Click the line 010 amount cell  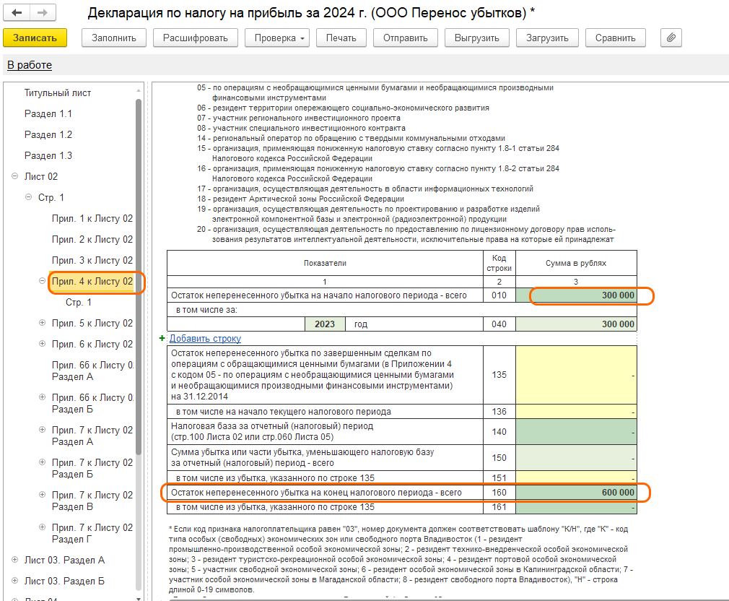pyautogui.click(x=577, y=295)
